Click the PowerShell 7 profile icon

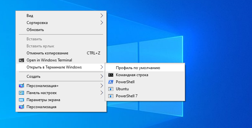(x=111, y=96)
